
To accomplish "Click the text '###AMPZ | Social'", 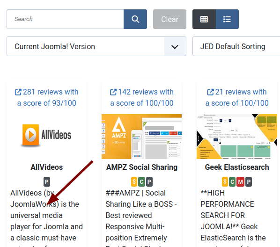I will pos(135,193).
